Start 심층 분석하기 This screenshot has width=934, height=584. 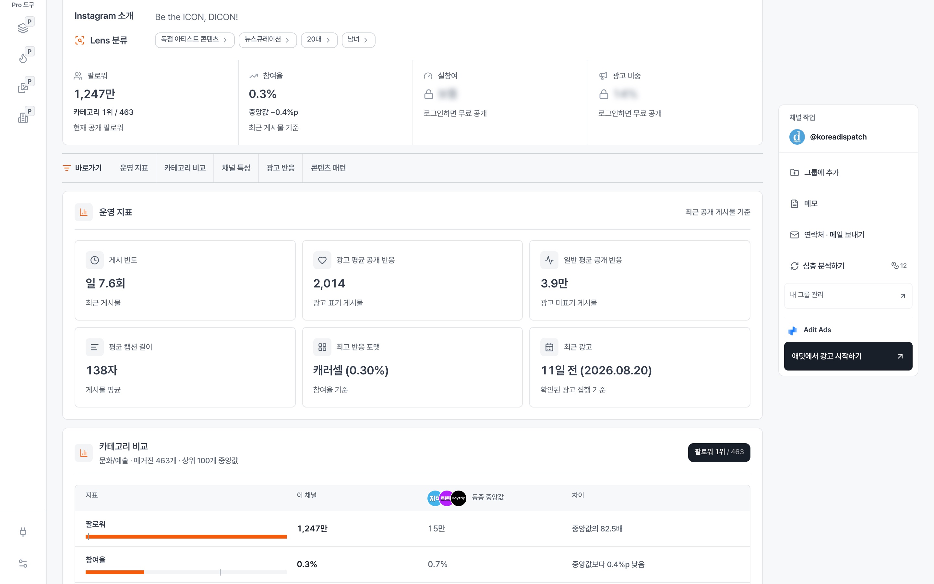click(x=848, y=266)
